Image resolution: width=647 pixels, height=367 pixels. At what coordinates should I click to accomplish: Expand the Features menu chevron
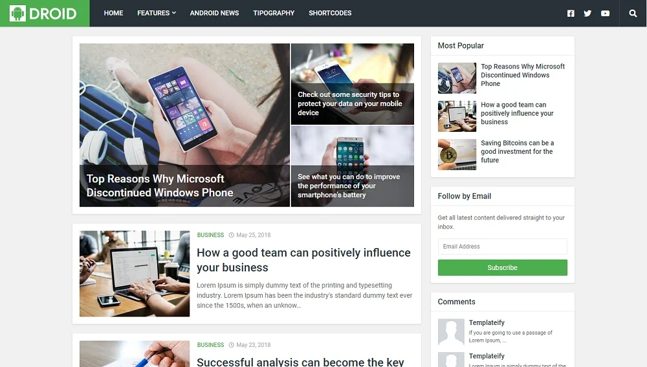coord(174,13)
